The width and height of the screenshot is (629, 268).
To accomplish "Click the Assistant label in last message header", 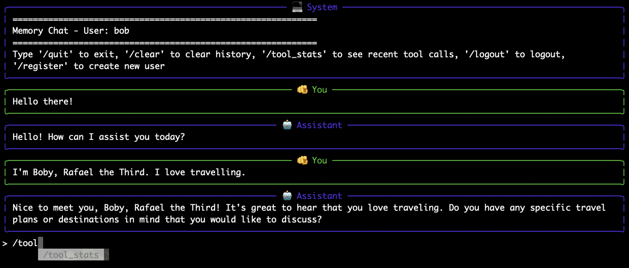I will [319, 196].
